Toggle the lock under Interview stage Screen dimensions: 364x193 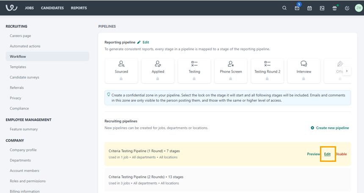click(x=304, y=79)
